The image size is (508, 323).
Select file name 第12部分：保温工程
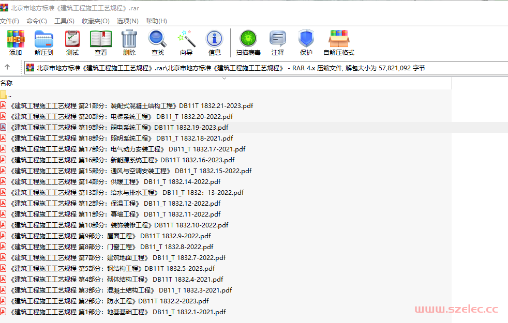click(x=116, y=203)
